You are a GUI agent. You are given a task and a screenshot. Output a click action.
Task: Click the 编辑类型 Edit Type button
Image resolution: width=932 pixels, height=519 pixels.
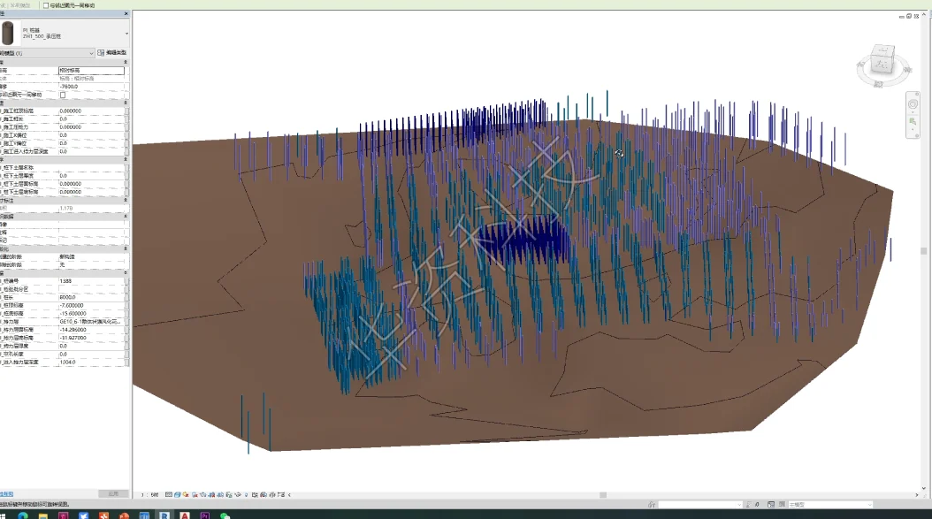112,53
